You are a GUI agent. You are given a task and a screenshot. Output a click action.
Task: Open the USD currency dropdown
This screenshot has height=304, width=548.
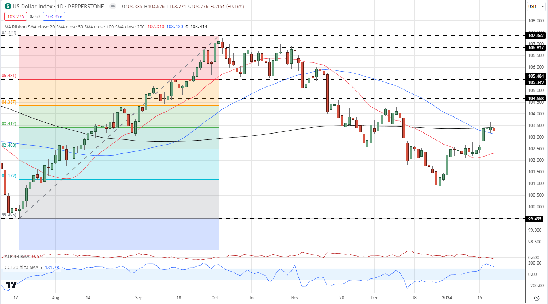click(x=536, y=6)
